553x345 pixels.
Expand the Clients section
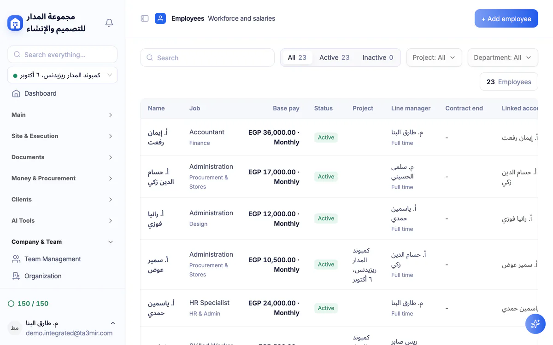[62, 200]
